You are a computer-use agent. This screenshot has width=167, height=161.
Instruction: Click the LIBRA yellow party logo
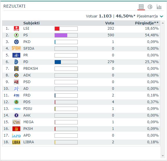16,142
